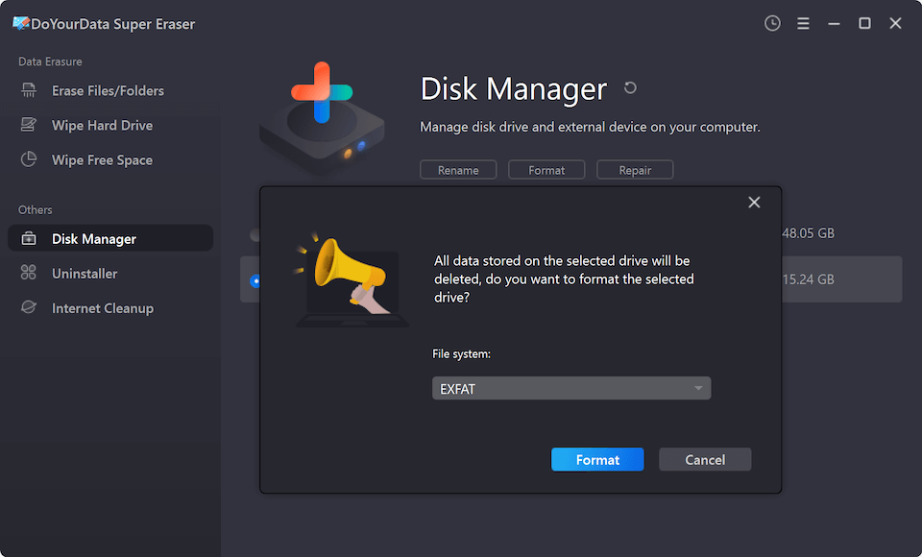Expand the File system selector arrow
Viewport: 922px width, 557px height.
(698, 388)
